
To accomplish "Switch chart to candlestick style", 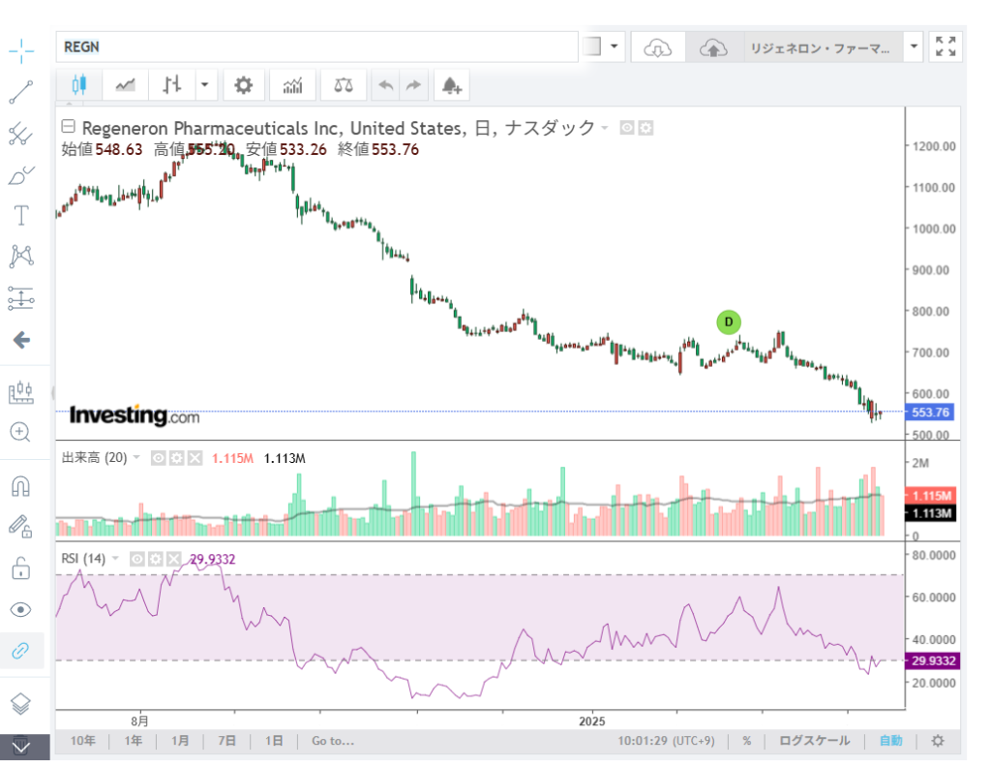I will (79, 84).
